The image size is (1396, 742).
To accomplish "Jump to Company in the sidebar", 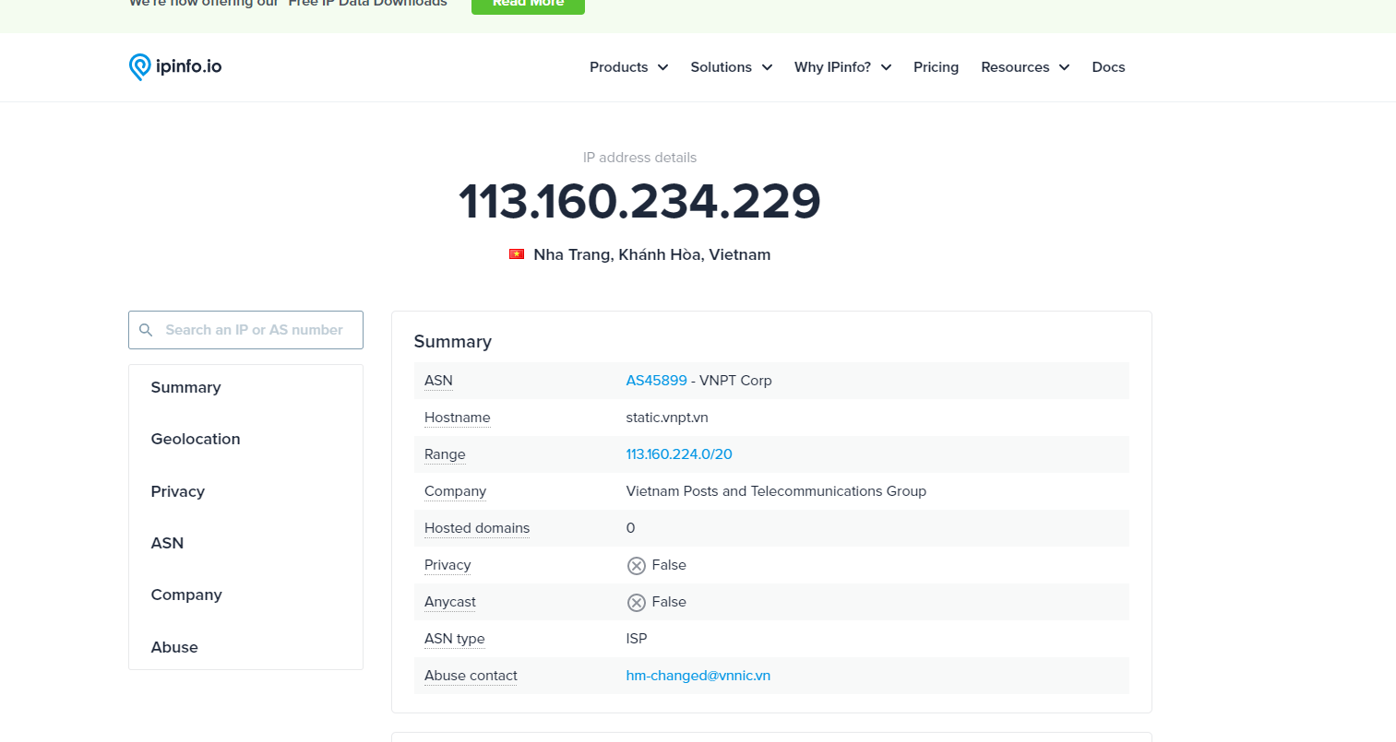I will click(186, 595).
